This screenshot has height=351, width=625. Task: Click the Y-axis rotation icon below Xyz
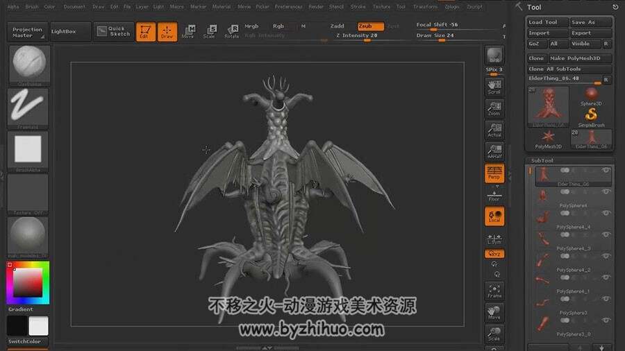[x=494, y=264]
